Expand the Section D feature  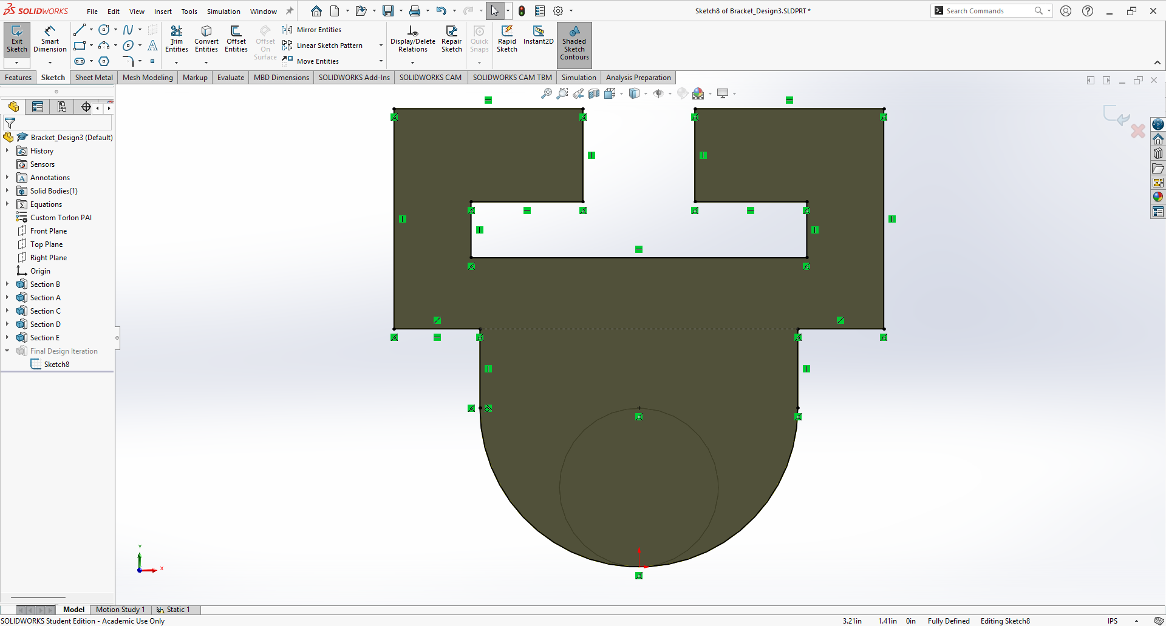pyautogui.click(x=7, y=325)
